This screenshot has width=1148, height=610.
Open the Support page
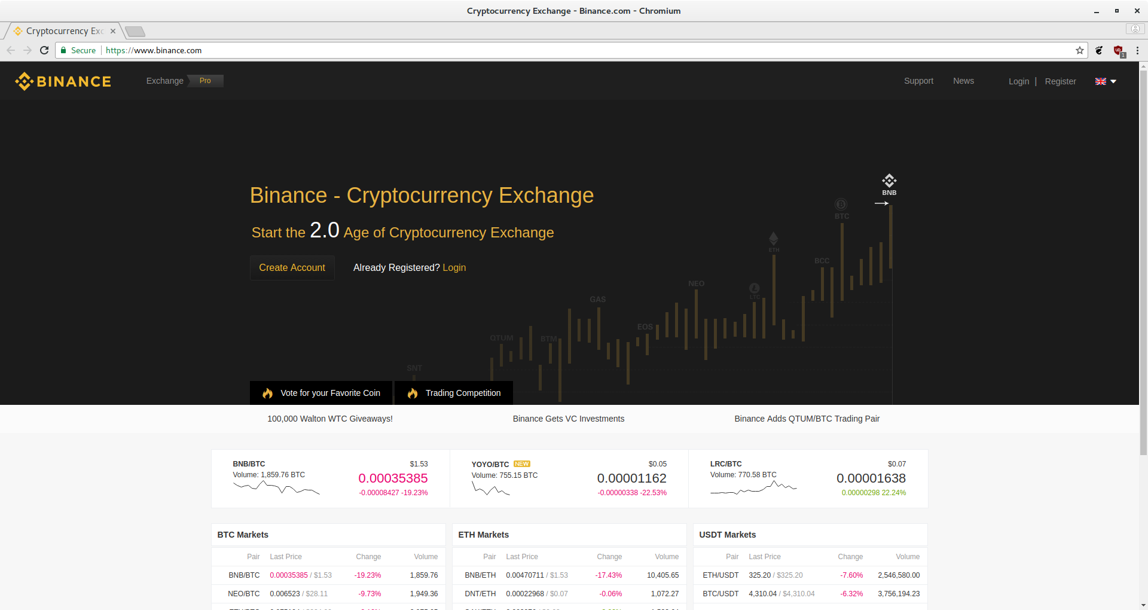(x=918, y=81)
